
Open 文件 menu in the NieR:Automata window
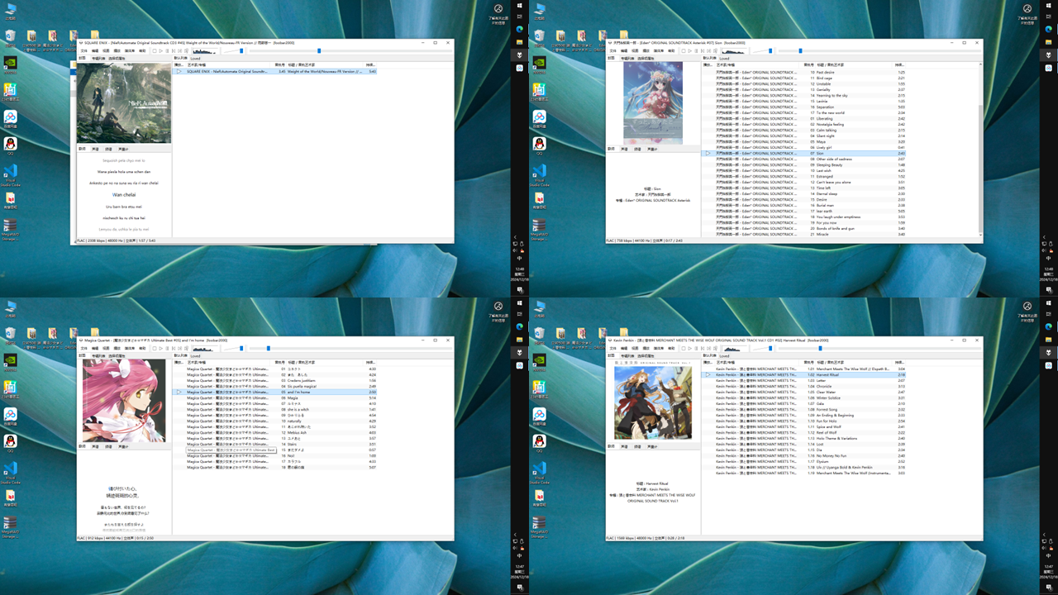(x=83, y=50)
